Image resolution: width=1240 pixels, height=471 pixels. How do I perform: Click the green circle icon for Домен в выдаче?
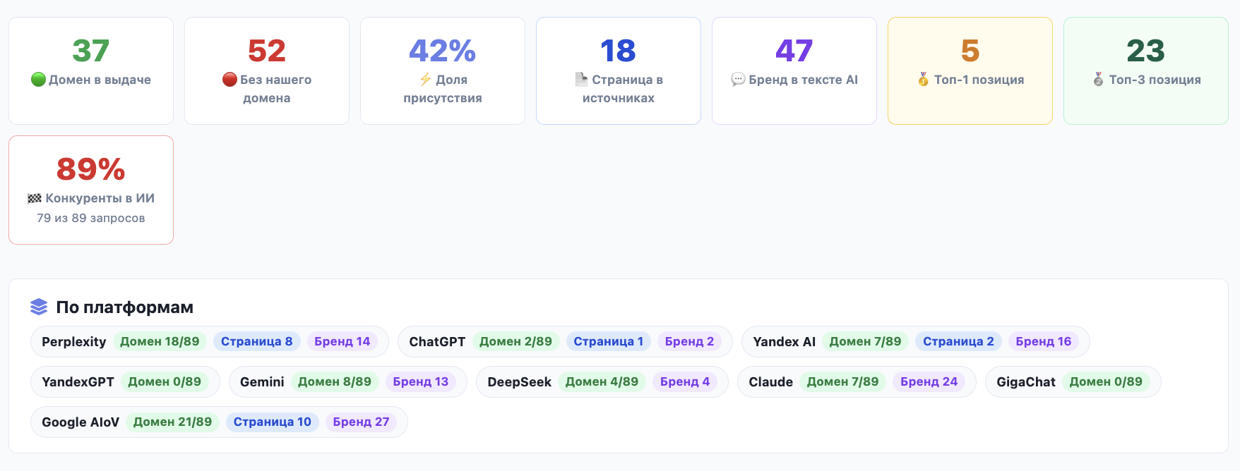pos(38,80)
